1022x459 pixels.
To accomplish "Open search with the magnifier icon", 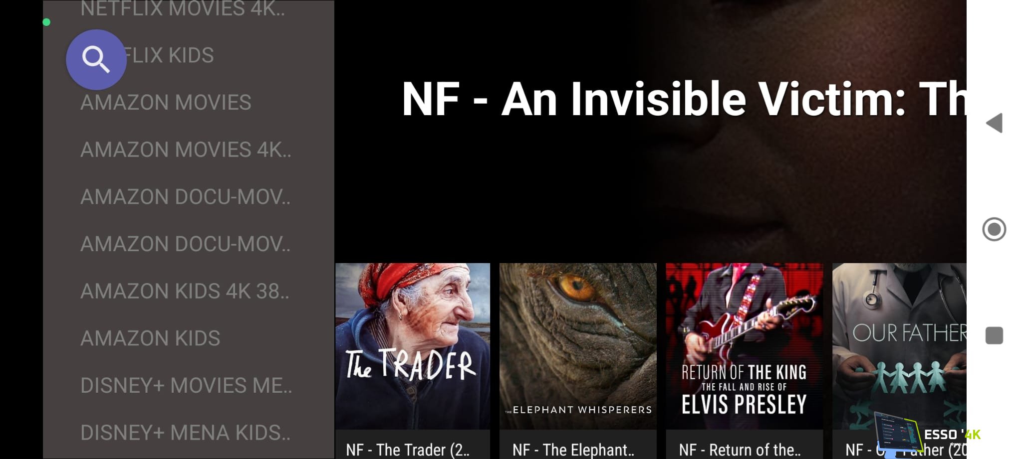I will 96,60.
